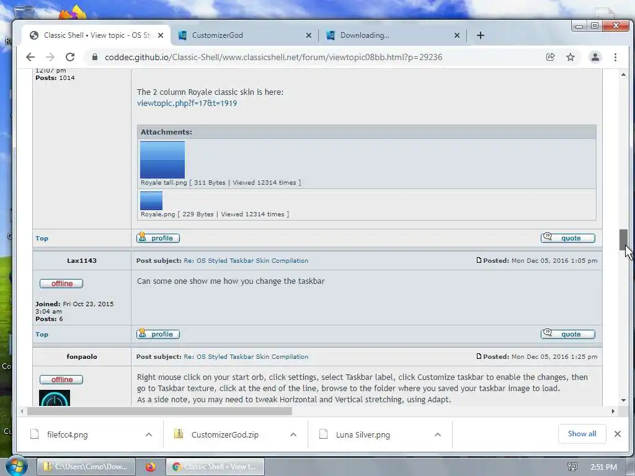Close the Downloading... tab
The height and width of the screenshot is (476, 635).
[457, 35]
